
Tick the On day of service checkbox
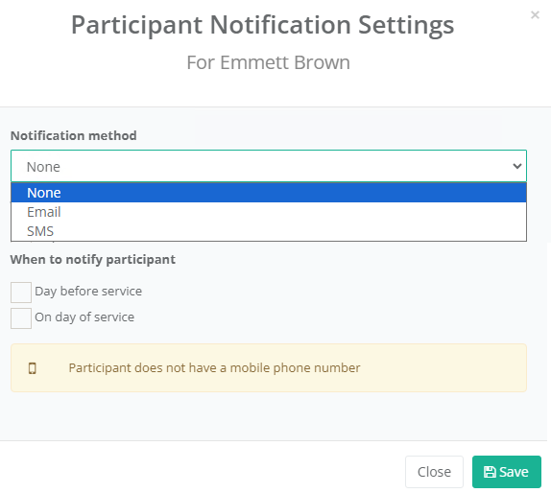pyautogui.click(x=21, y=318)
